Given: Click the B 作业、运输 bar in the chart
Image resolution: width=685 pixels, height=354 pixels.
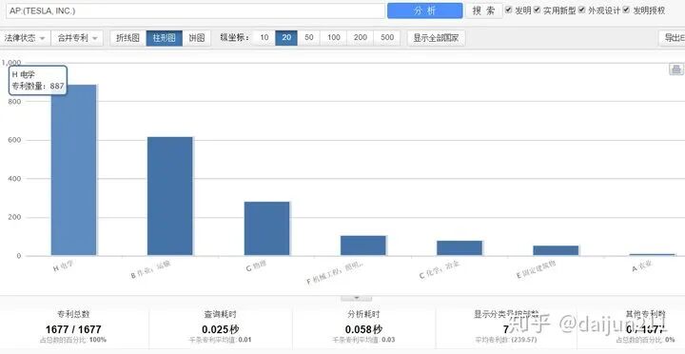Looking at the screenshot, I should pos(170,196).
